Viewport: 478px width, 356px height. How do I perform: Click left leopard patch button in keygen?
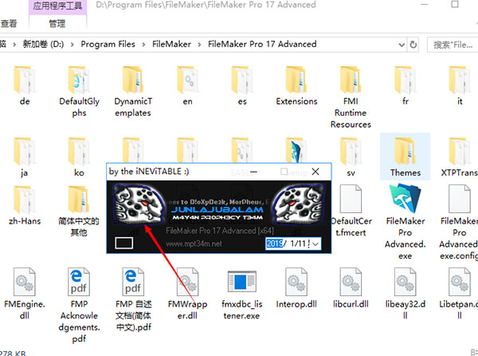pos(138,204)
